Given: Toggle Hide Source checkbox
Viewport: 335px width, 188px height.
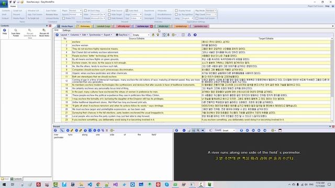Looking at the screenshot, I should pos(109,10).
